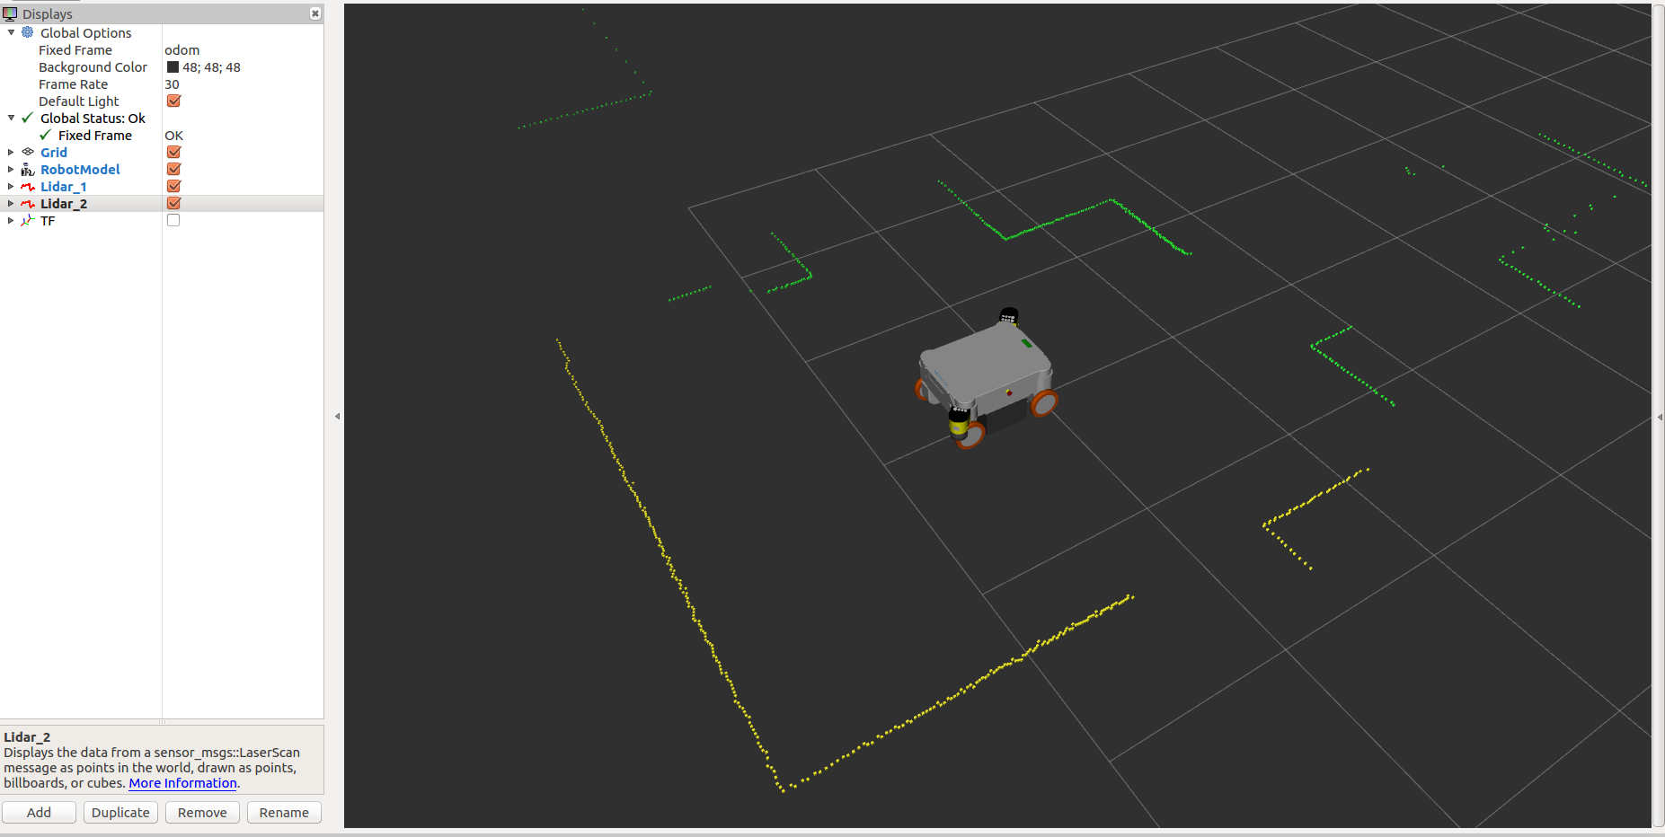
Task: Click the right panel collapse arrow handle
Action: (1659, 416)
